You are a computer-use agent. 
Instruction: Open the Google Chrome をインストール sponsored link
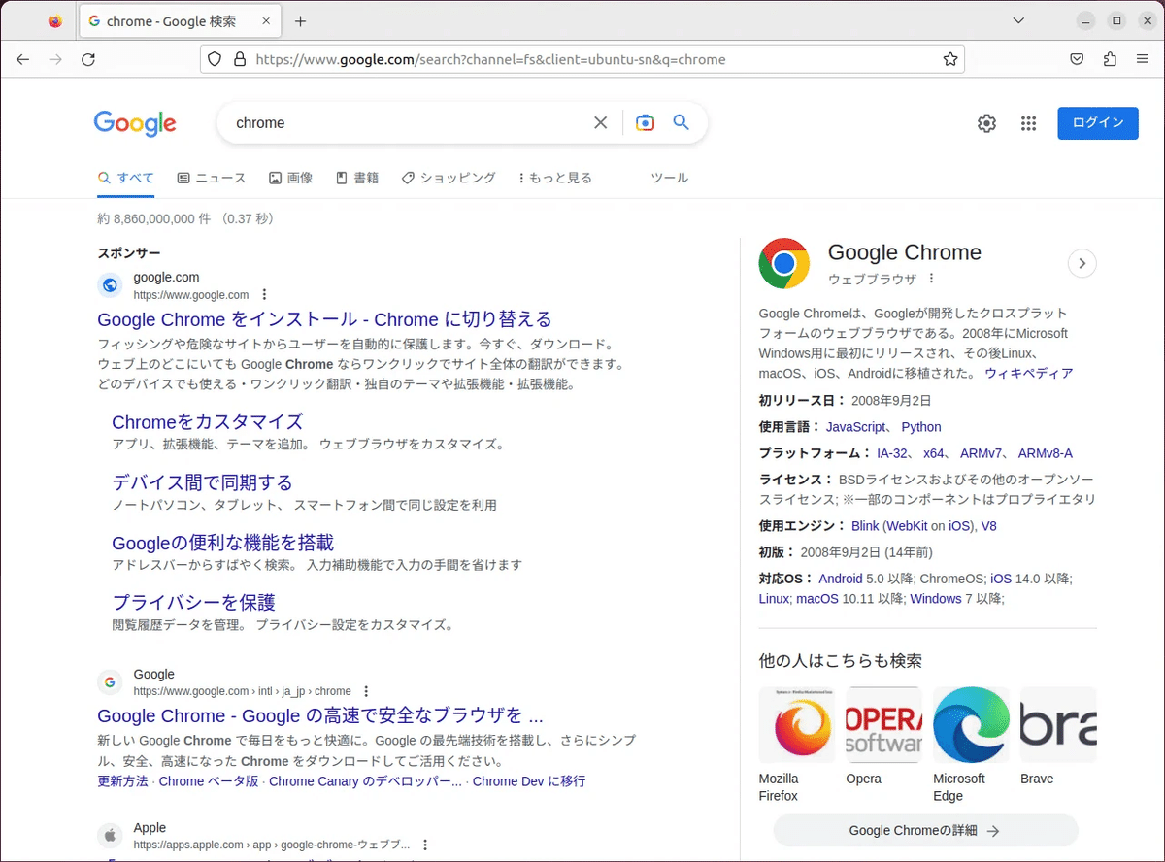(x=324, y=319)
